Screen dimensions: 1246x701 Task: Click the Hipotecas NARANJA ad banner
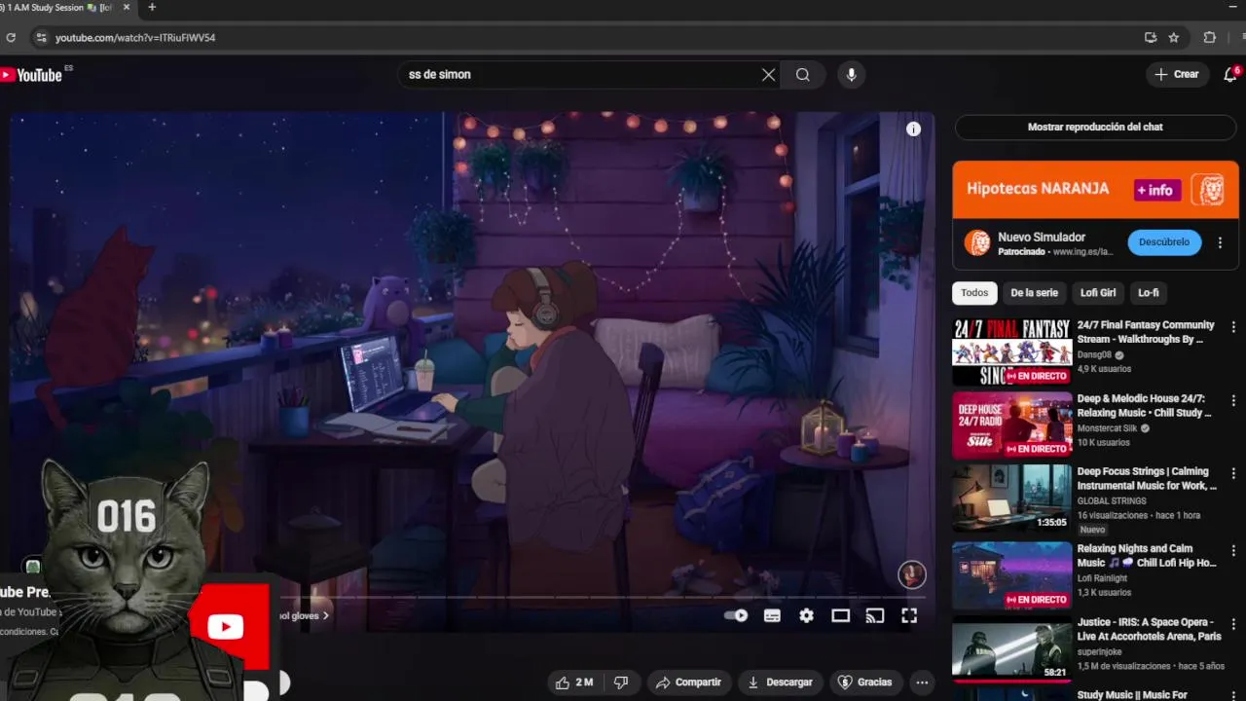click(1095, 190)
